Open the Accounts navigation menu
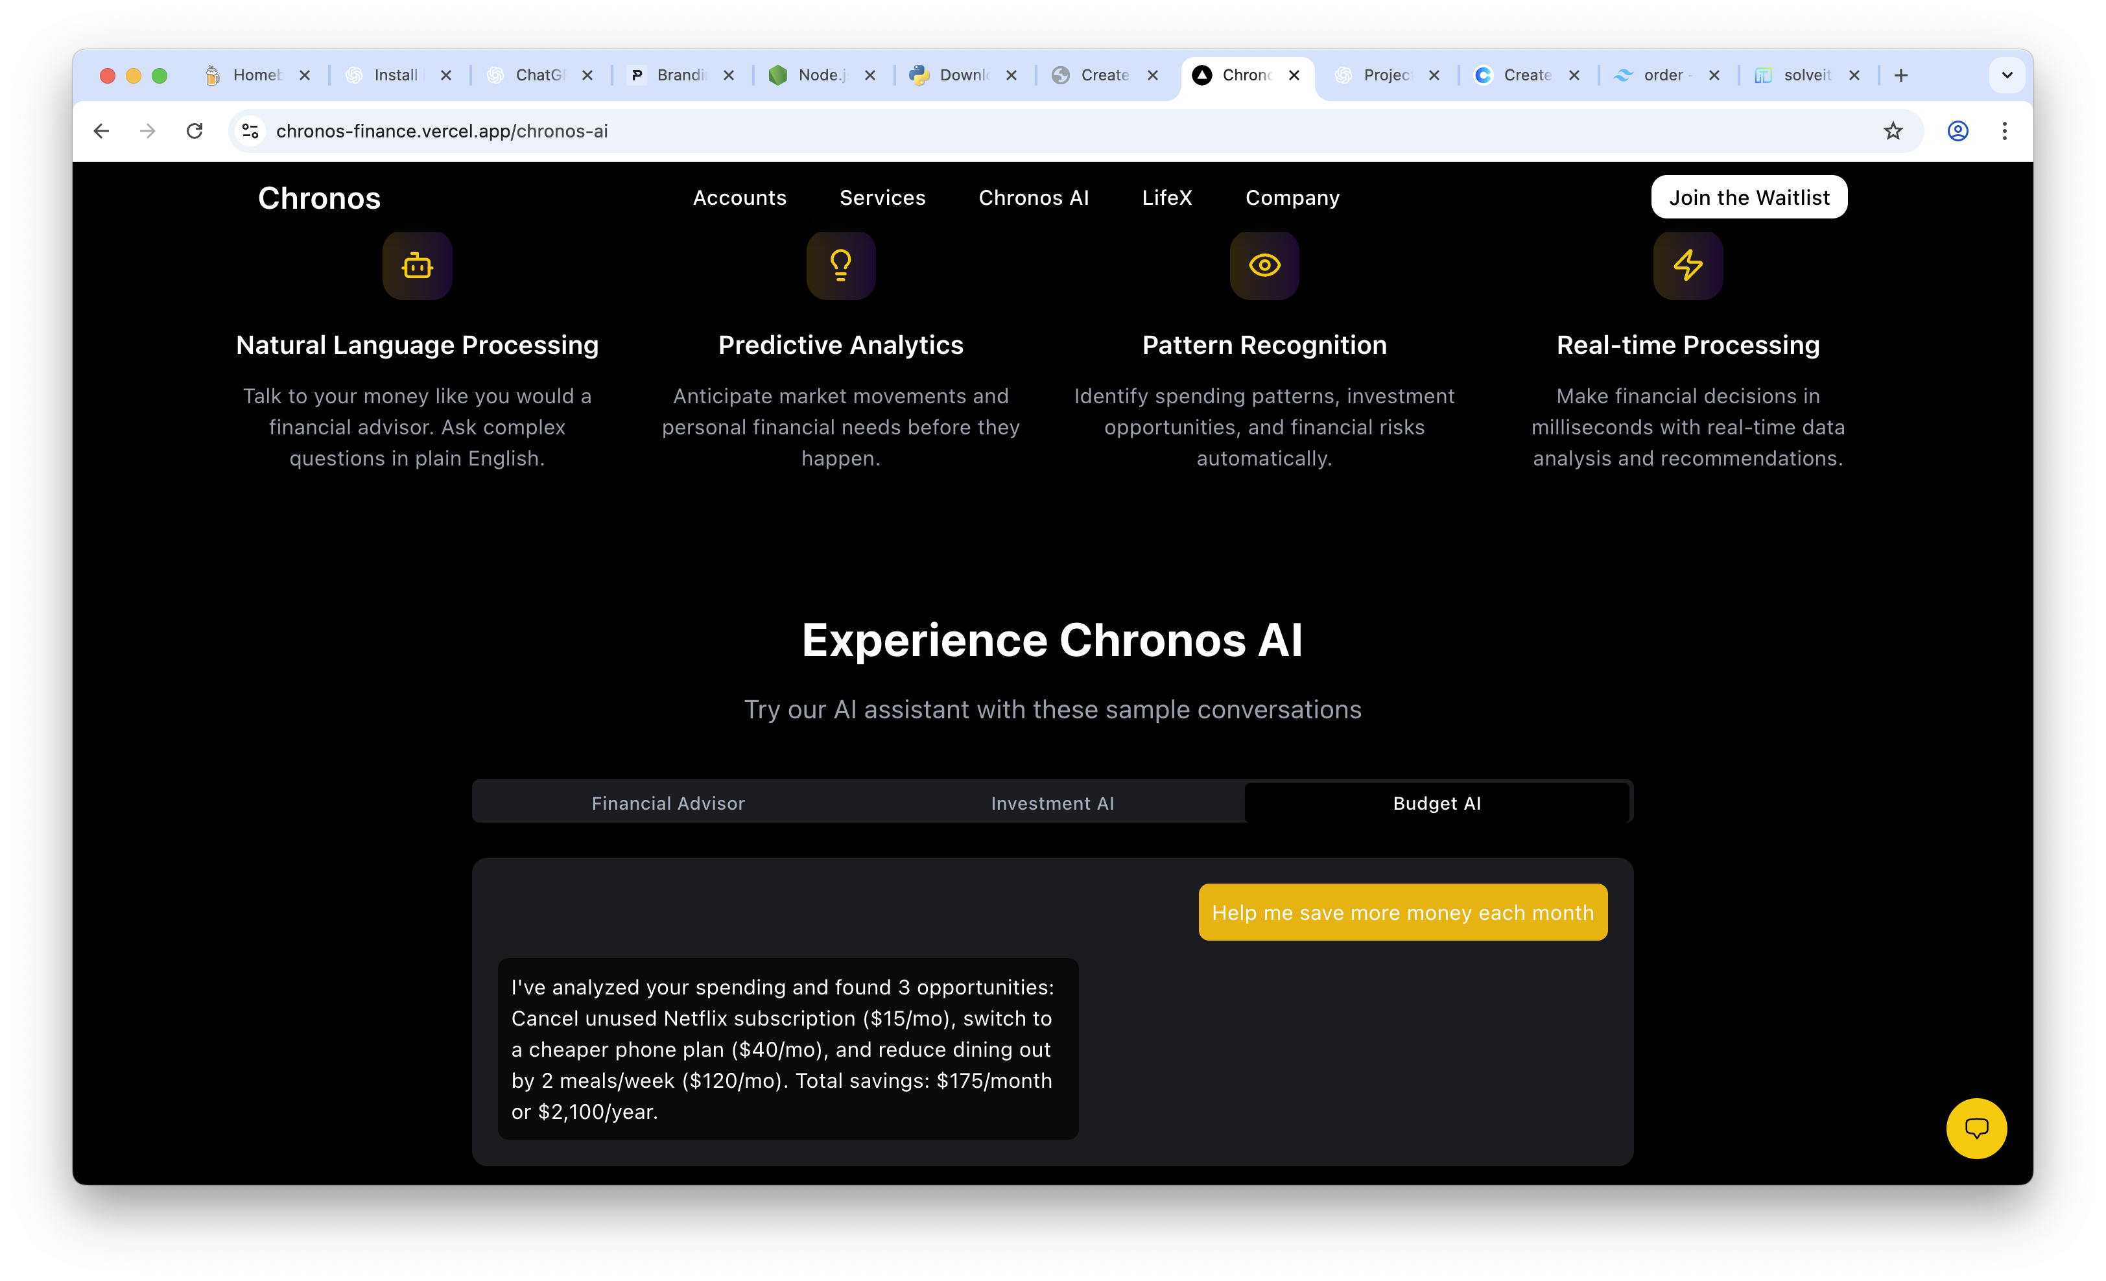 pos(739,198)
